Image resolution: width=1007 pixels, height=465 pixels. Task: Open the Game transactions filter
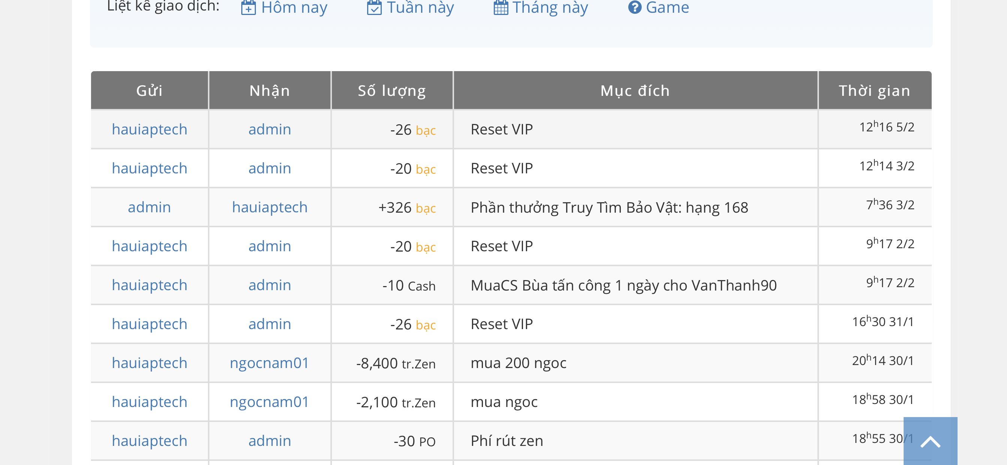tap(667, 7)
